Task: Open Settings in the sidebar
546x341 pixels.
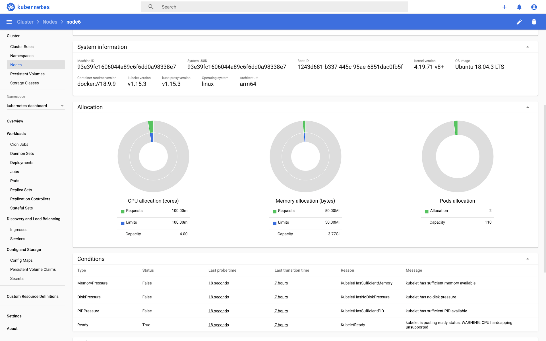Action: click(14, 316)
